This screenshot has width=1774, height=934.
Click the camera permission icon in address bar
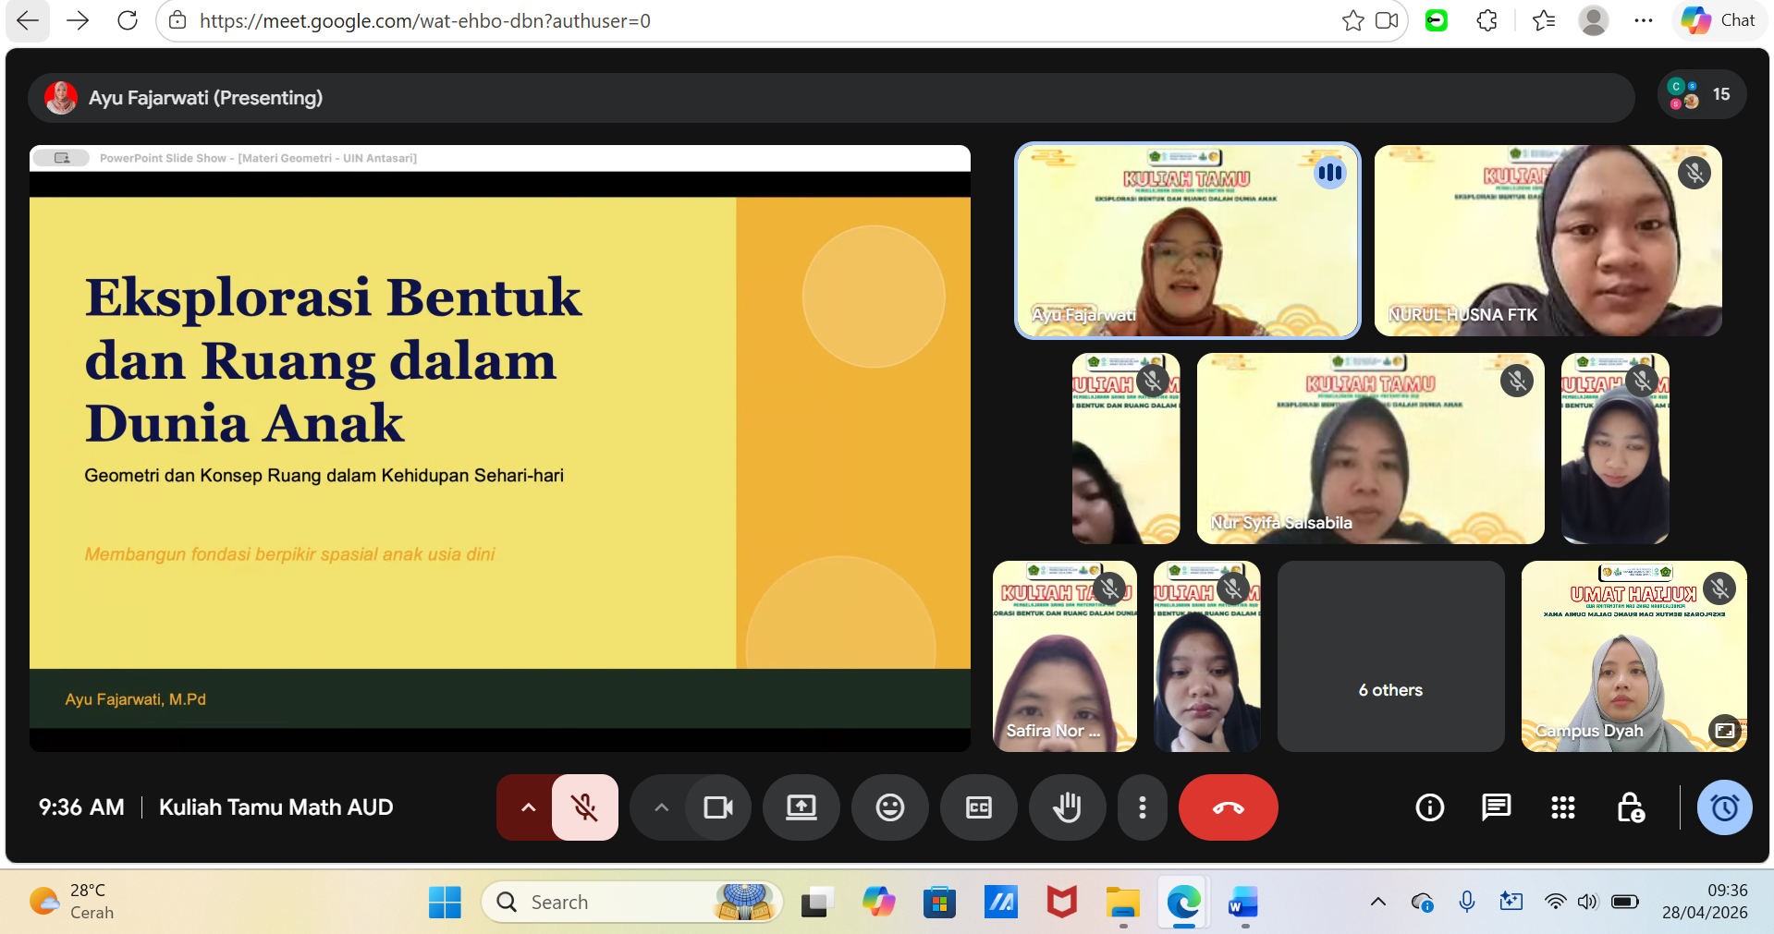(x=1387, y=20)
